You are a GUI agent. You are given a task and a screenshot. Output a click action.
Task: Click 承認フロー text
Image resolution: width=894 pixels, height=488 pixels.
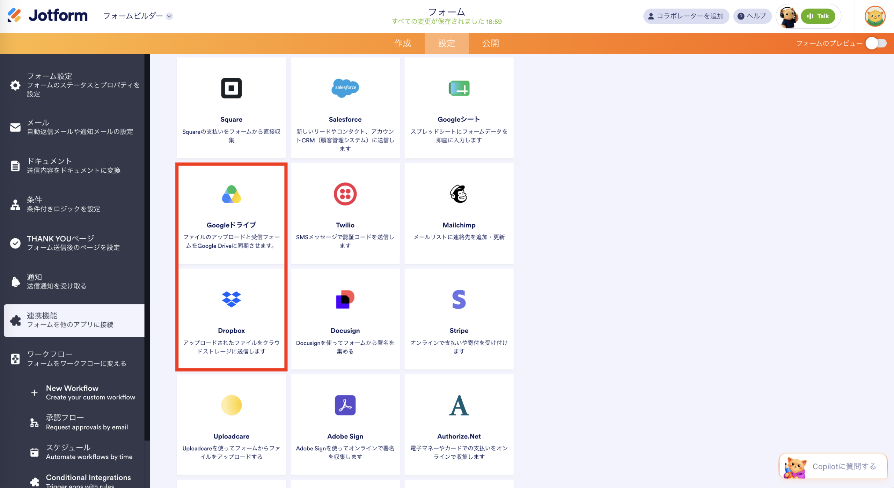[x=65, y=418]
